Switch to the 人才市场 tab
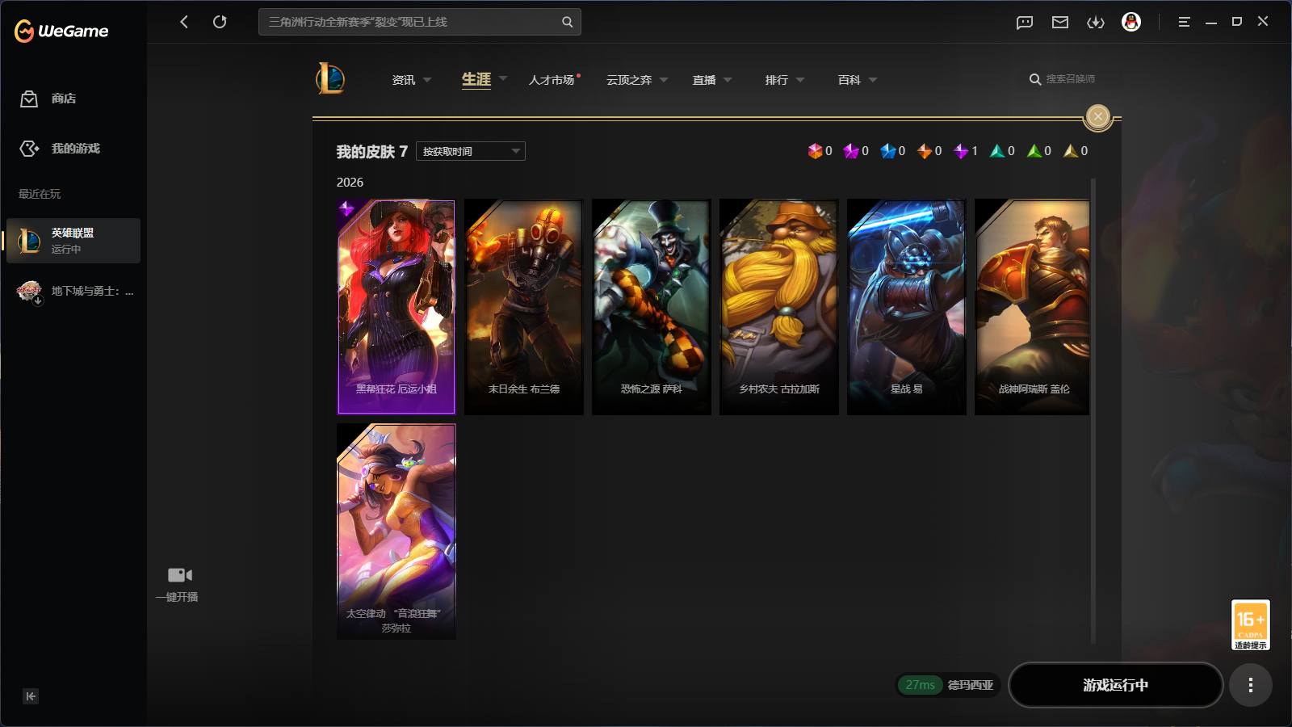 pyautogui.click(x=552, y=80)
